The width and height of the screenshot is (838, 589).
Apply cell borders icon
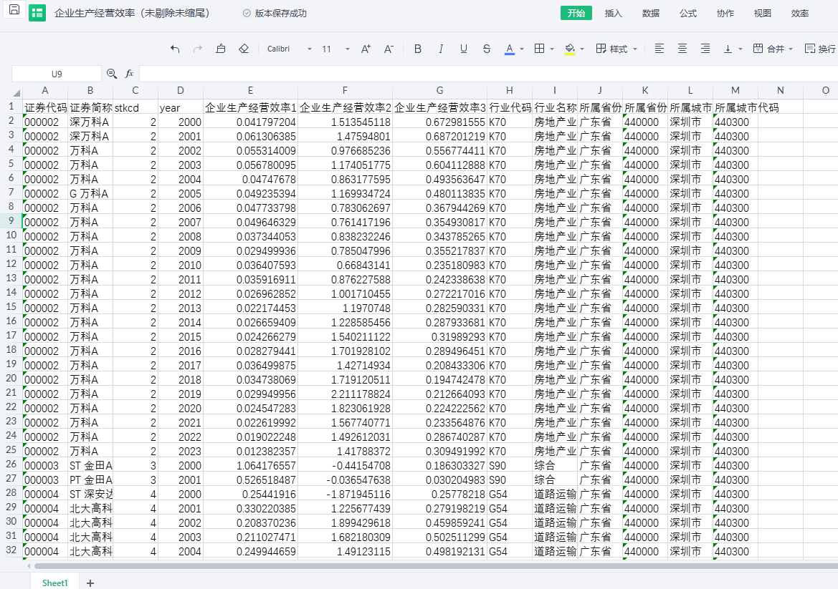pyautogui.click(x=540, y=49)
